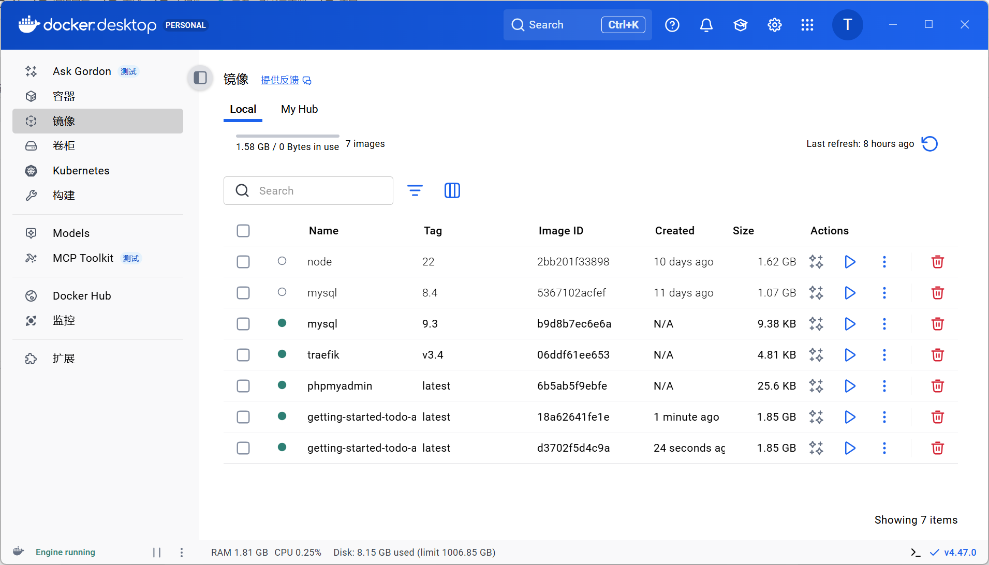Click the disk usage bar above 1.58 GB
The height and width of the screenshot is (565, 989).
(x=287, y=136)
